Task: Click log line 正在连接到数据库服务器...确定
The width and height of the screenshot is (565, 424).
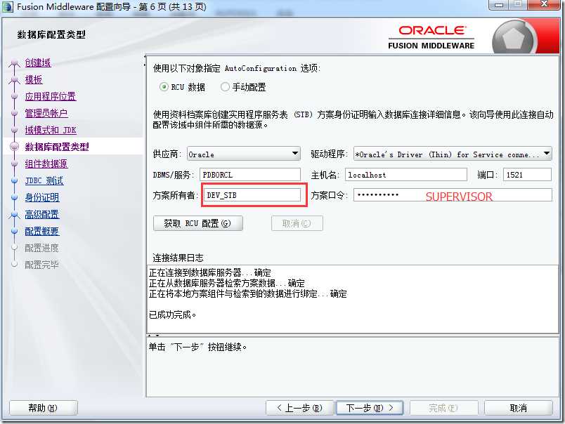Action: [x=209, y=272]
